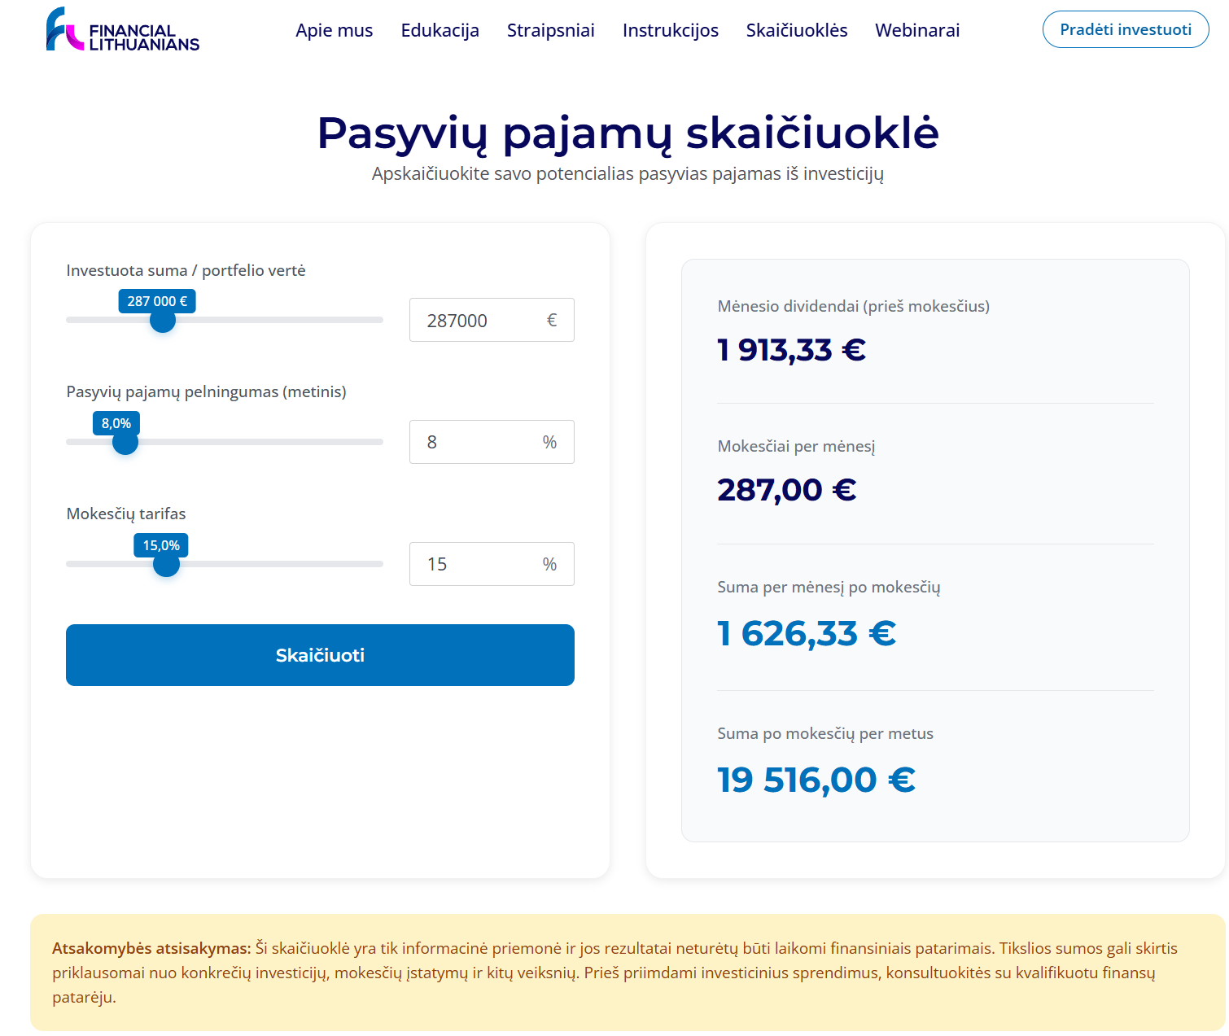Open the Webinarai page

[x=916, y=30]
